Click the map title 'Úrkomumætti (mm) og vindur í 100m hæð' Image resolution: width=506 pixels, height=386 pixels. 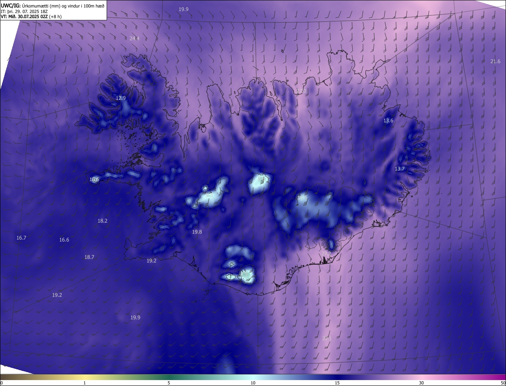62,6
